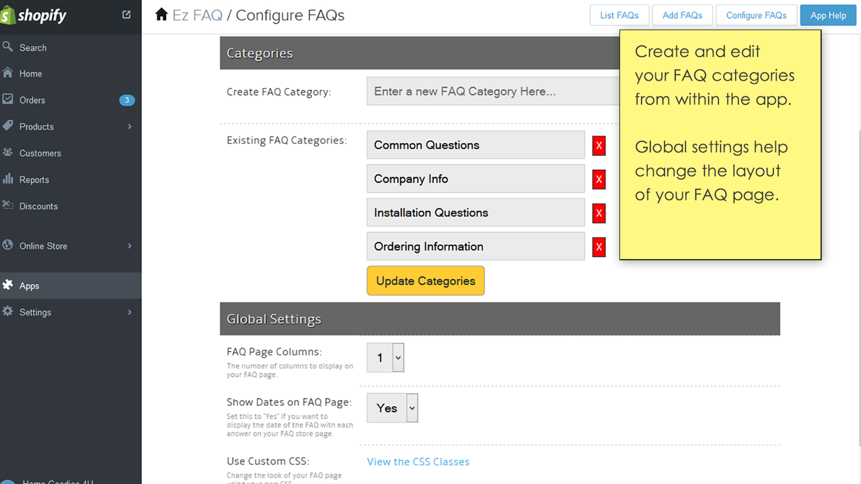Click the Home house icon in sidebar
861x484 pixels.
click(7, 73)
